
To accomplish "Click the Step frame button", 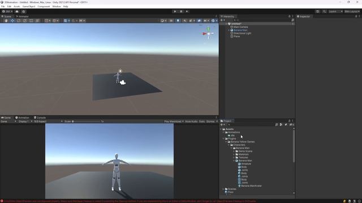I will tap(187, 11).
